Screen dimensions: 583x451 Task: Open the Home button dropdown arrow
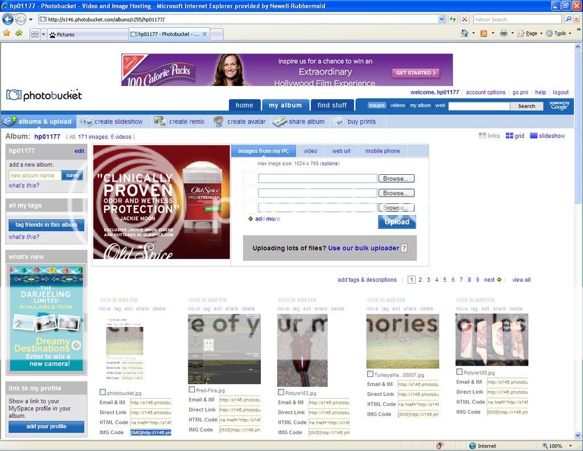(473, 34)
